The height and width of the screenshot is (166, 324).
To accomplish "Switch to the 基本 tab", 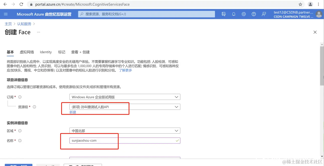I will 10,52.
